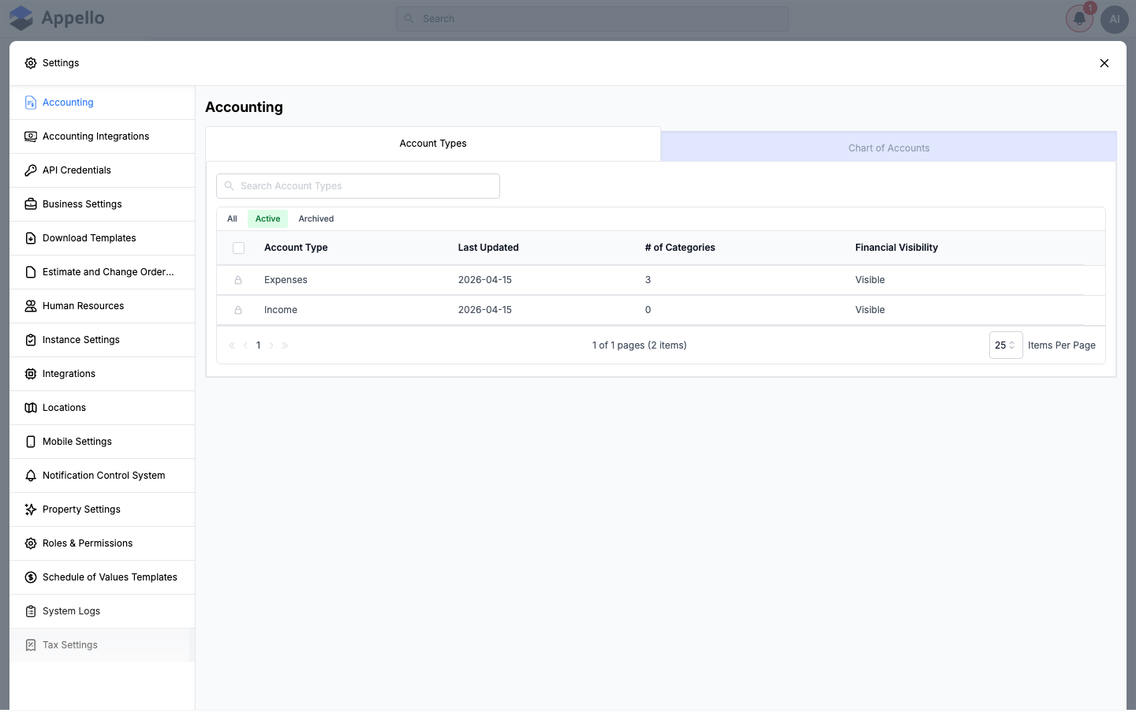Go to the next page arrow

click(x=271, y=345)
